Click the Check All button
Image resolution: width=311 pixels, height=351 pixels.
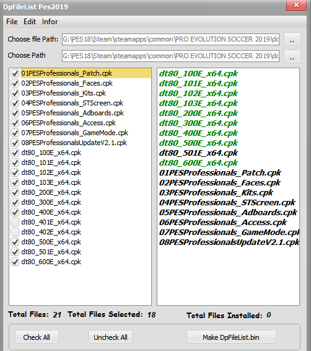click(x=37, y=337)
